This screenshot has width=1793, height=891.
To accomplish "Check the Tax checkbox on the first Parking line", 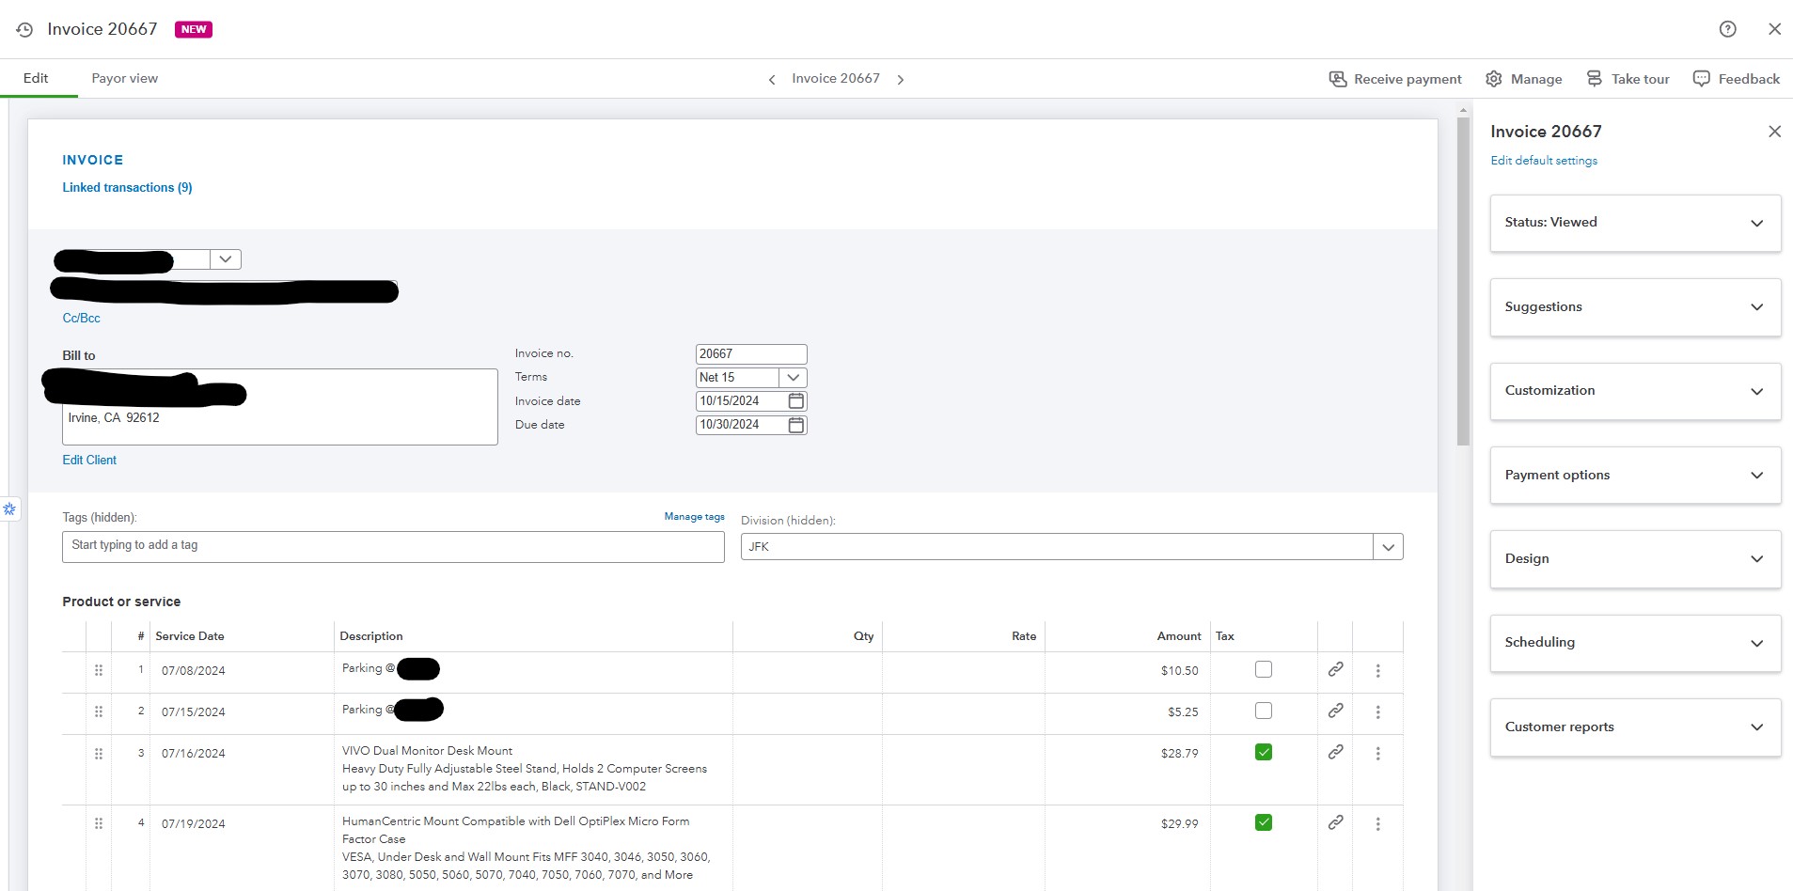I will (1263, 669).
